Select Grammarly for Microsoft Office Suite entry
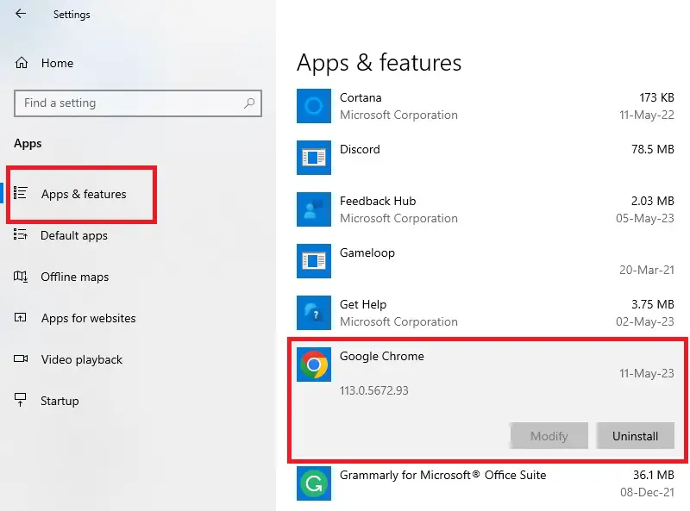The height and width of the screenshot is (511, 690). (442, 476)
